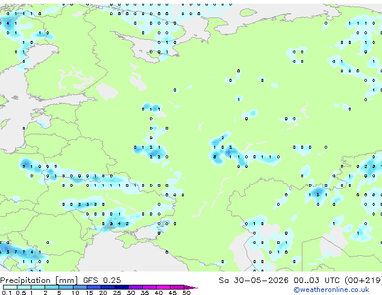Pick the legend swatch between 15 and 20

pos(94,287)
